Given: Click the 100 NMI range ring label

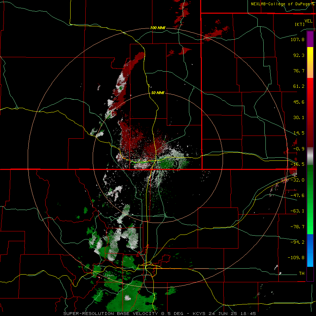Looking at the screenshot, I should (x=158, y=28).
